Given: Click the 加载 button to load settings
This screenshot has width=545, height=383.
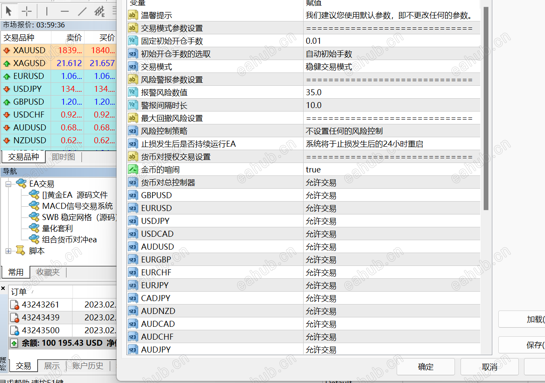Looking at the screenshot, I should [522, 320].
